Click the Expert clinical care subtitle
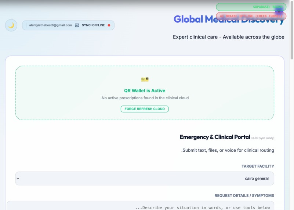The height and width of the screenshot is (210, 294). point(229,37)
